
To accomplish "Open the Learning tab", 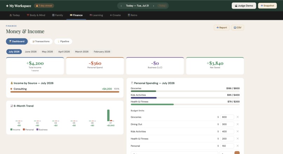I will pyautogui.click(x=96, y=15).
